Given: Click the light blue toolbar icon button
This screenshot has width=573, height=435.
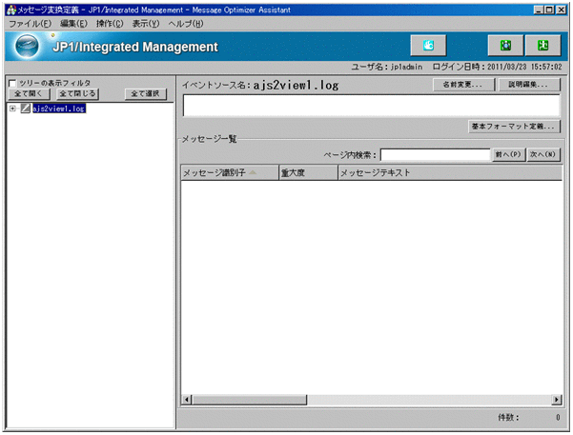Looking at the screenshot, I should [x=427, y=45].
